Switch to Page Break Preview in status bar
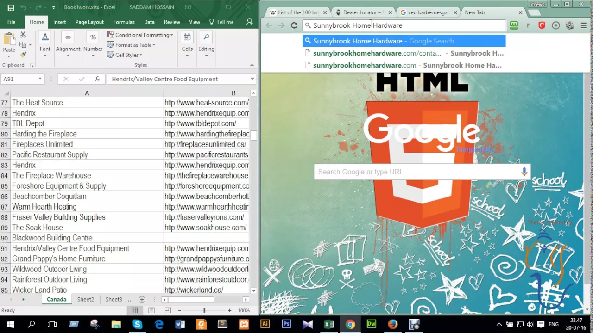 click(x=168, y=310)
